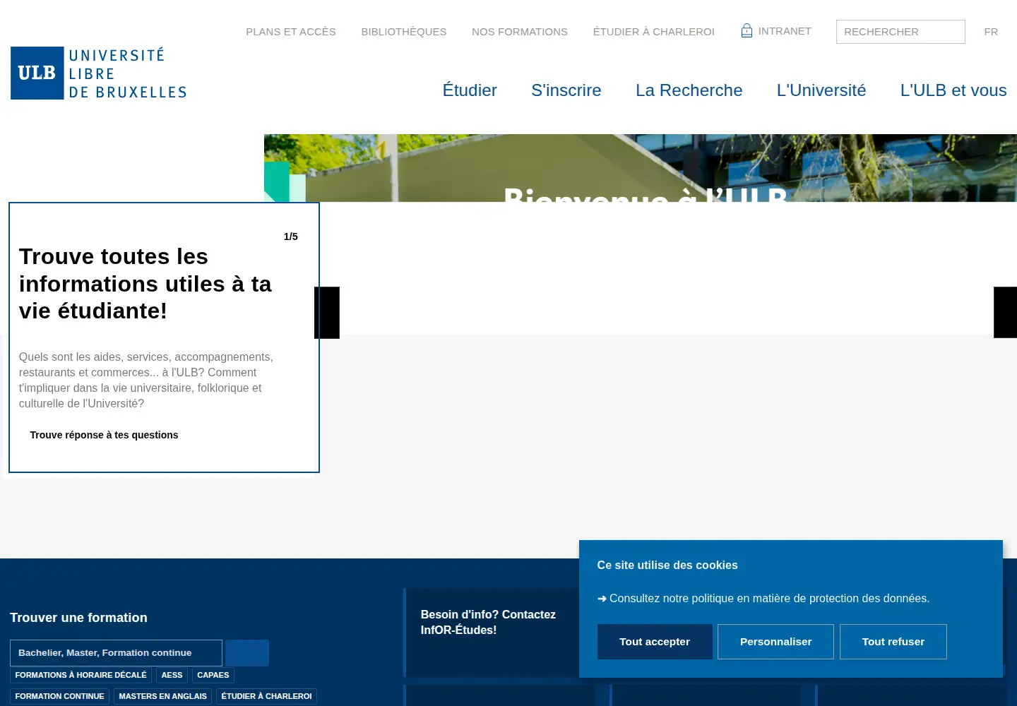Open Plans et accès link
Screen dimensions: 1017x706
pos(291,32)
